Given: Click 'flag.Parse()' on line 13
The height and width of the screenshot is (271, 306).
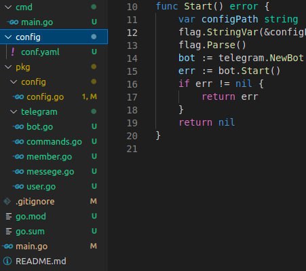Looking at the screenshot, I should (212, 45).
